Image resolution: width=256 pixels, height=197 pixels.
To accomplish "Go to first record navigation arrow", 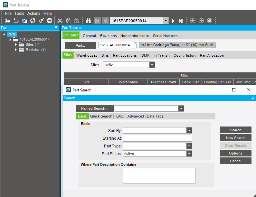I will pos(98,21).
